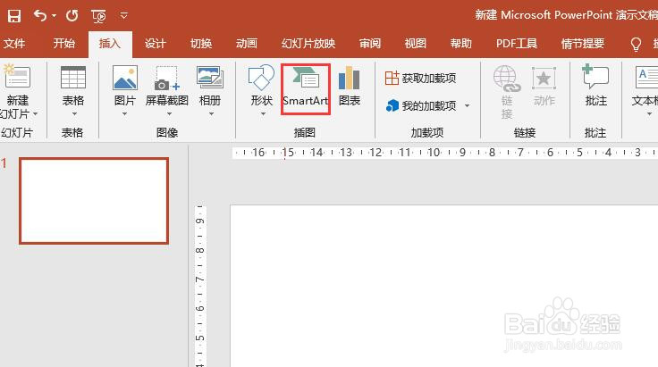Insert a text box via 文本框 icon
658x367 pixels.
646,77
